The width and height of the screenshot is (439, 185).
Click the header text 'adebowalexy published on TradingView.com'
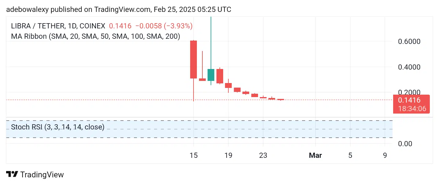tap(78, 9)
